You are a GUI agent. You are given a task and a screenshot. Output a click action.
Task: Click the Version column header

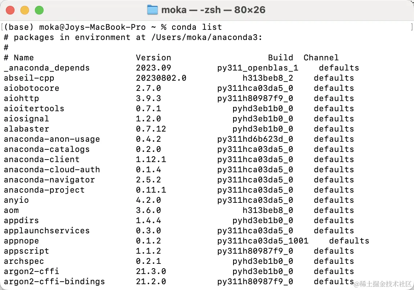coord(153,57)
